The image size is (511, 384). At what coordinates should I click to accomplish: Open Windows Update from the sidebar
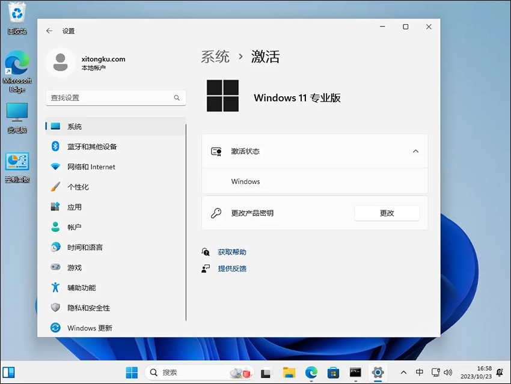90,328
